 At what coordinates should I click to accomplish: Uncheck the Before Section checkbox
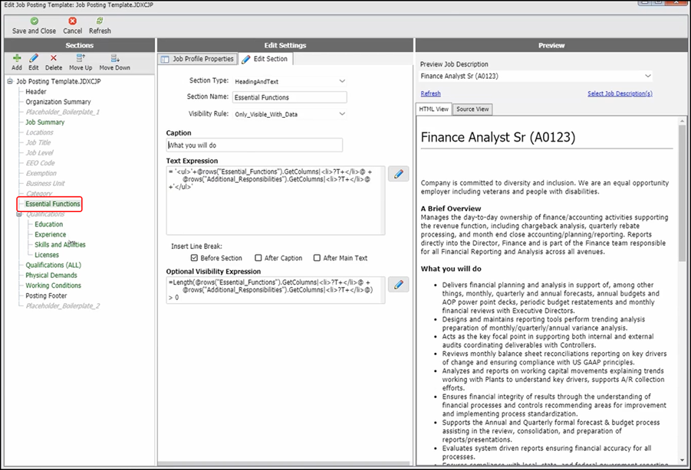point(194,258)
